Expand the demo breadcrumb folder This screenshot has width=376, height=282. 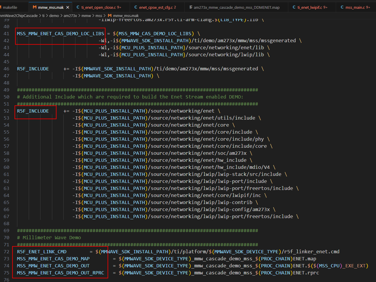(x=54, y=16)
